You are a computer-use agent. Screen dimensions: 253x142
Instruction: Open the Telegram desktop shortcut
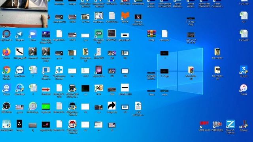coord(19,34)
